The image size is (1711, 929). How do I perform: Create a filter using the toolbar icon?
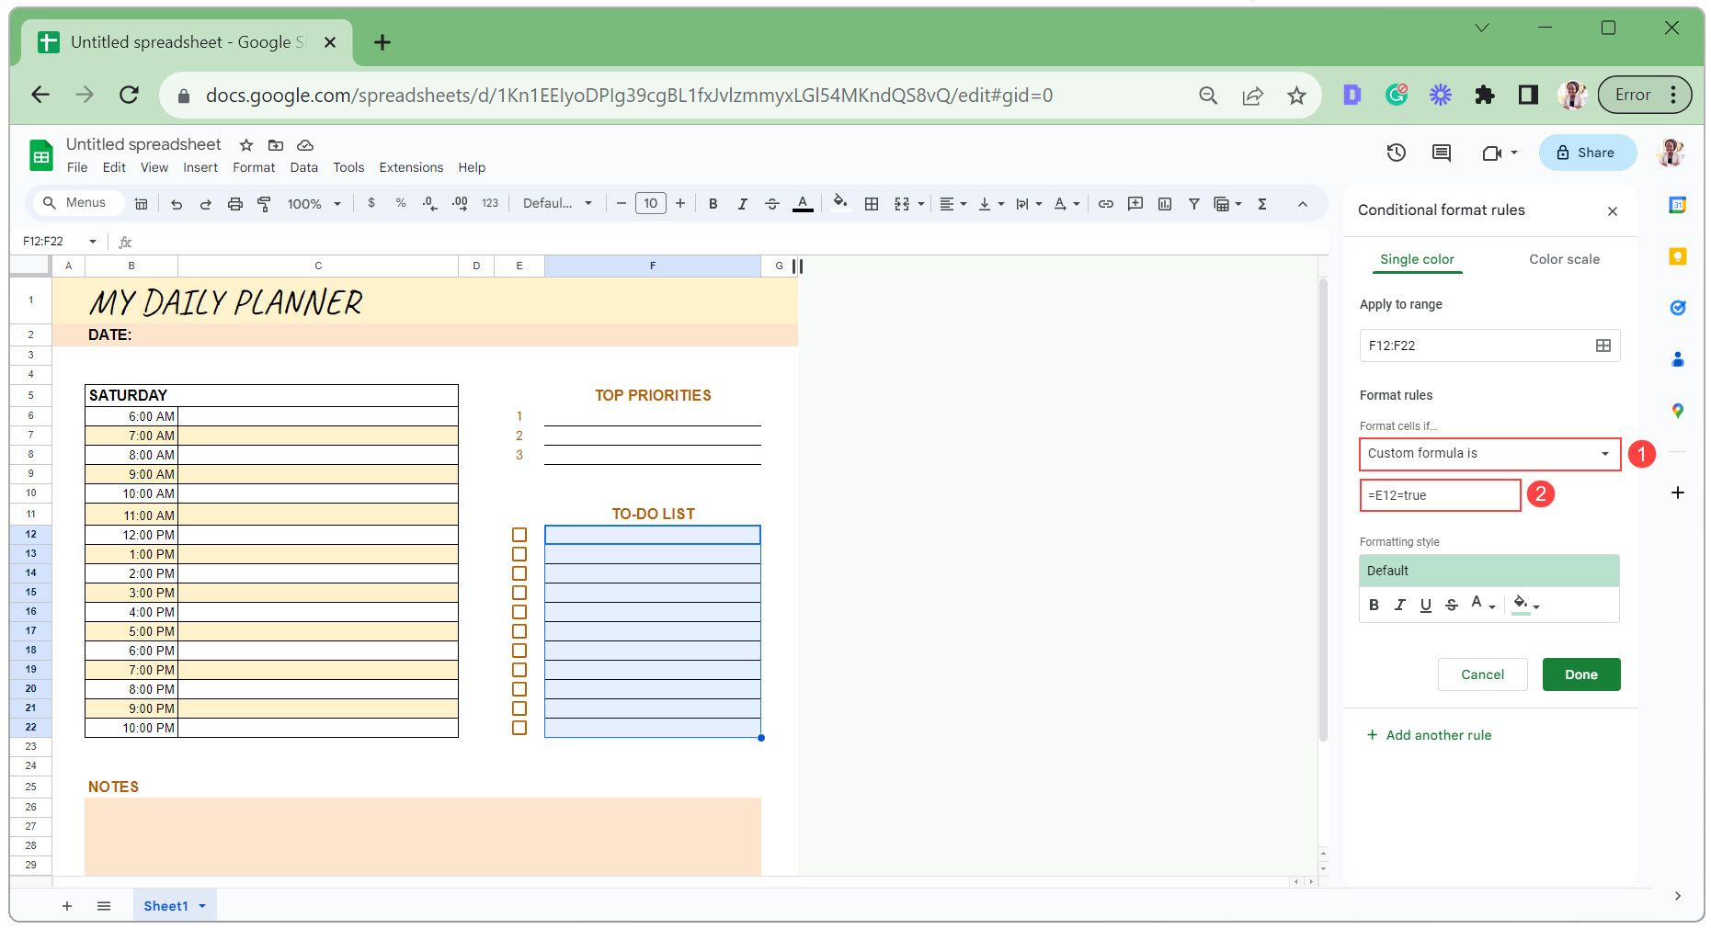pos(1193,203)
